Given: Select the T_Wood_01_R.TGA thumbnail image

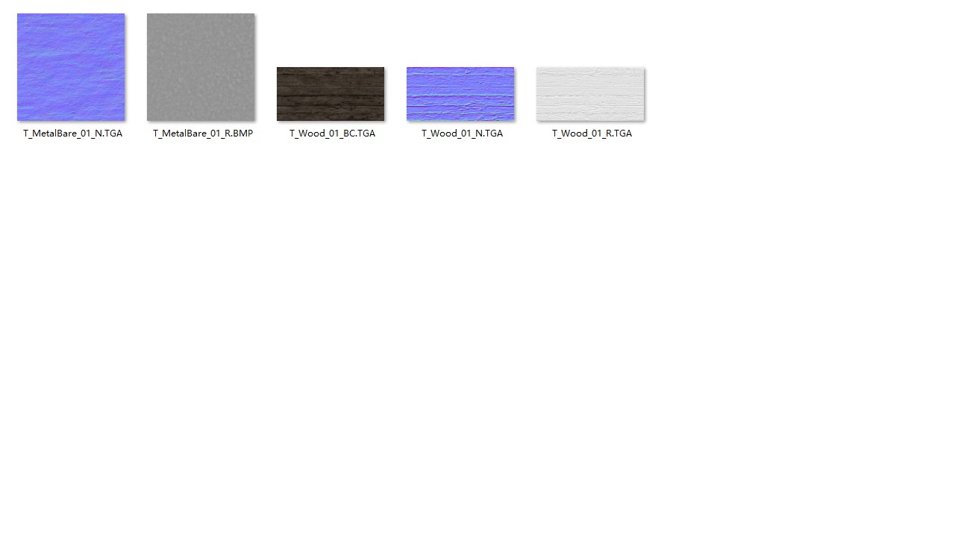Looking at the screenshot, I should point(590,94).
